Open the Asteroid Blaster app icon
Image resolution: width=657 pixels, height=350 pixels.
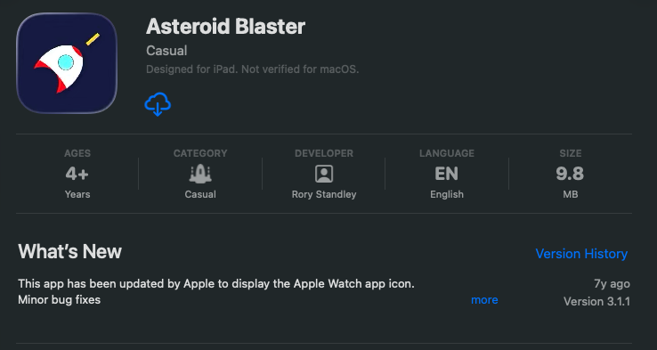pyautogui.click(x=67, y=63)
